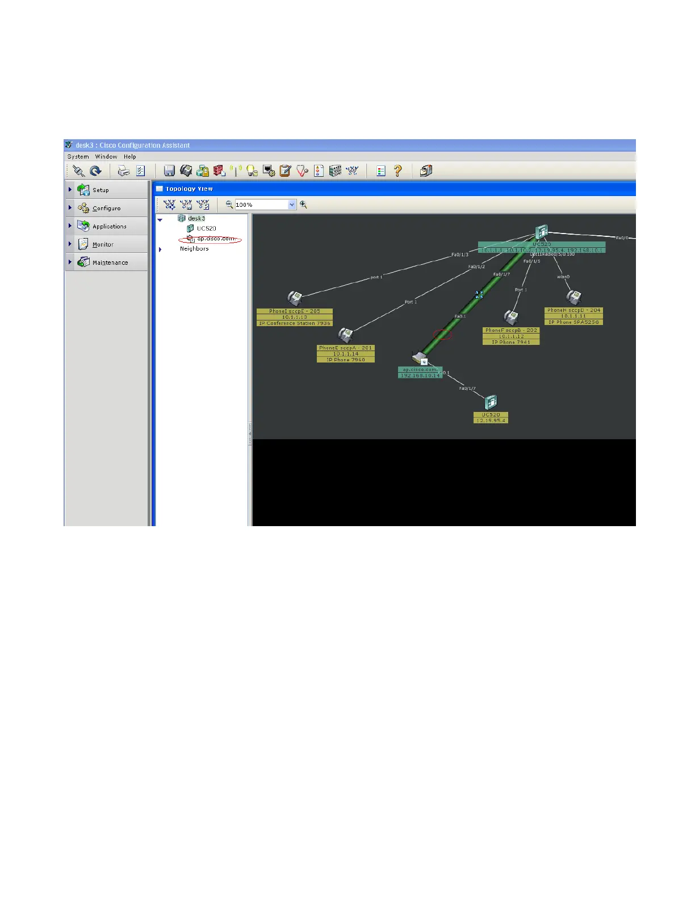The height and width of the screenshot is (900, 695).
Task: Open the checklist preferences toolbar icon
Action: tap(141, 170)
